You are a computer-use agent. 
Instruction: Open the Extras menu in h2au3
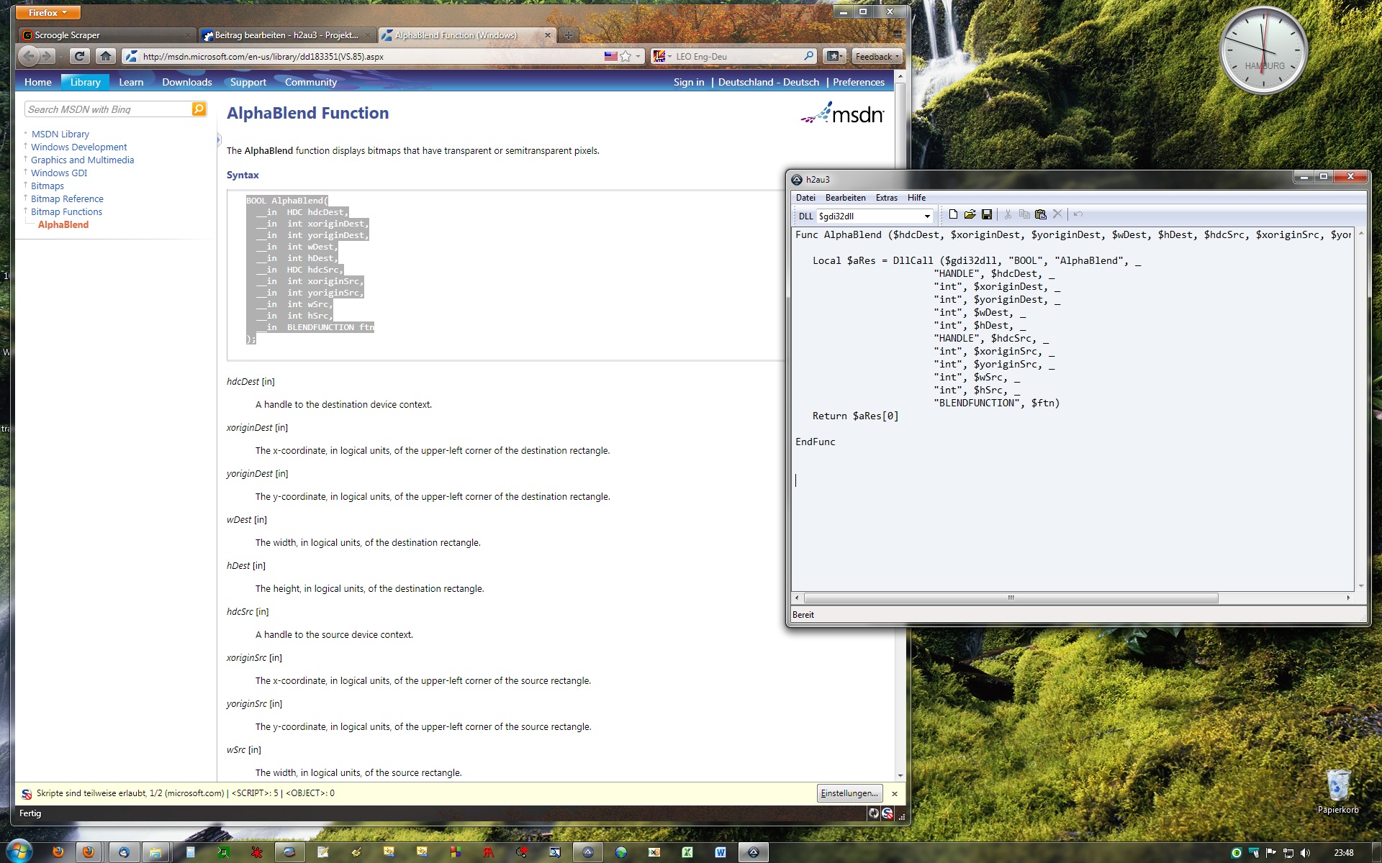[886, 198]
